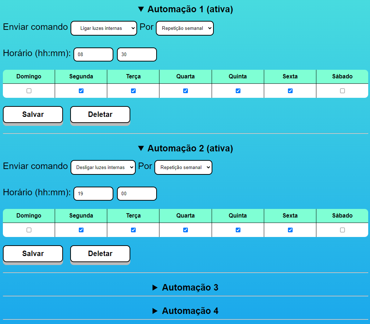The height and width of the screenshot is (324, 370).
Task: Open Automação 1 'Repetição semanal' dropdown
Action: coord(185,28)
